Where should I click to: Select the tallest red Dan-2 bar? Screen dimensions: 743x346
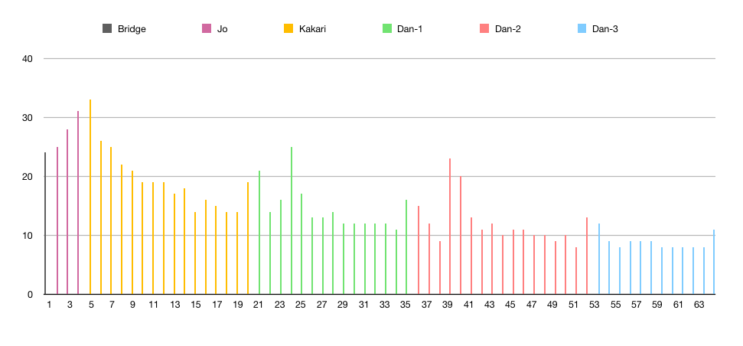click(450, 227)
